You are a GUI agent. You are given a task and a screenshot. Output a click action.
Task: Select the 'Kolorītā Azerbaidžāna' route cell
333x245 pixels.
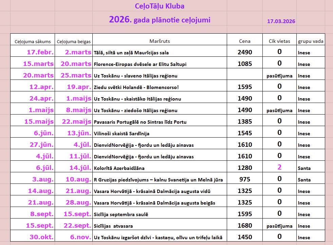119,168
